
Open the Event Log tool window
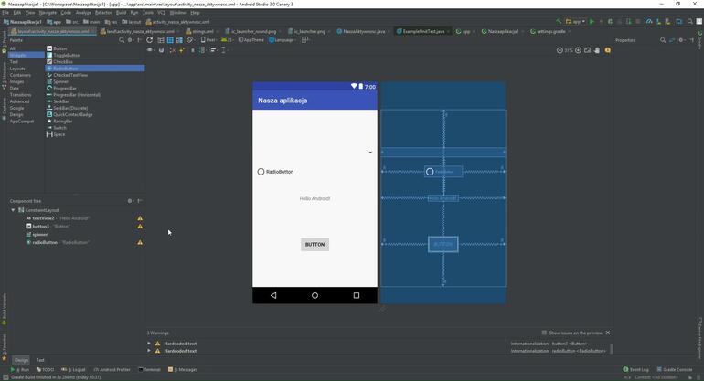635,370
